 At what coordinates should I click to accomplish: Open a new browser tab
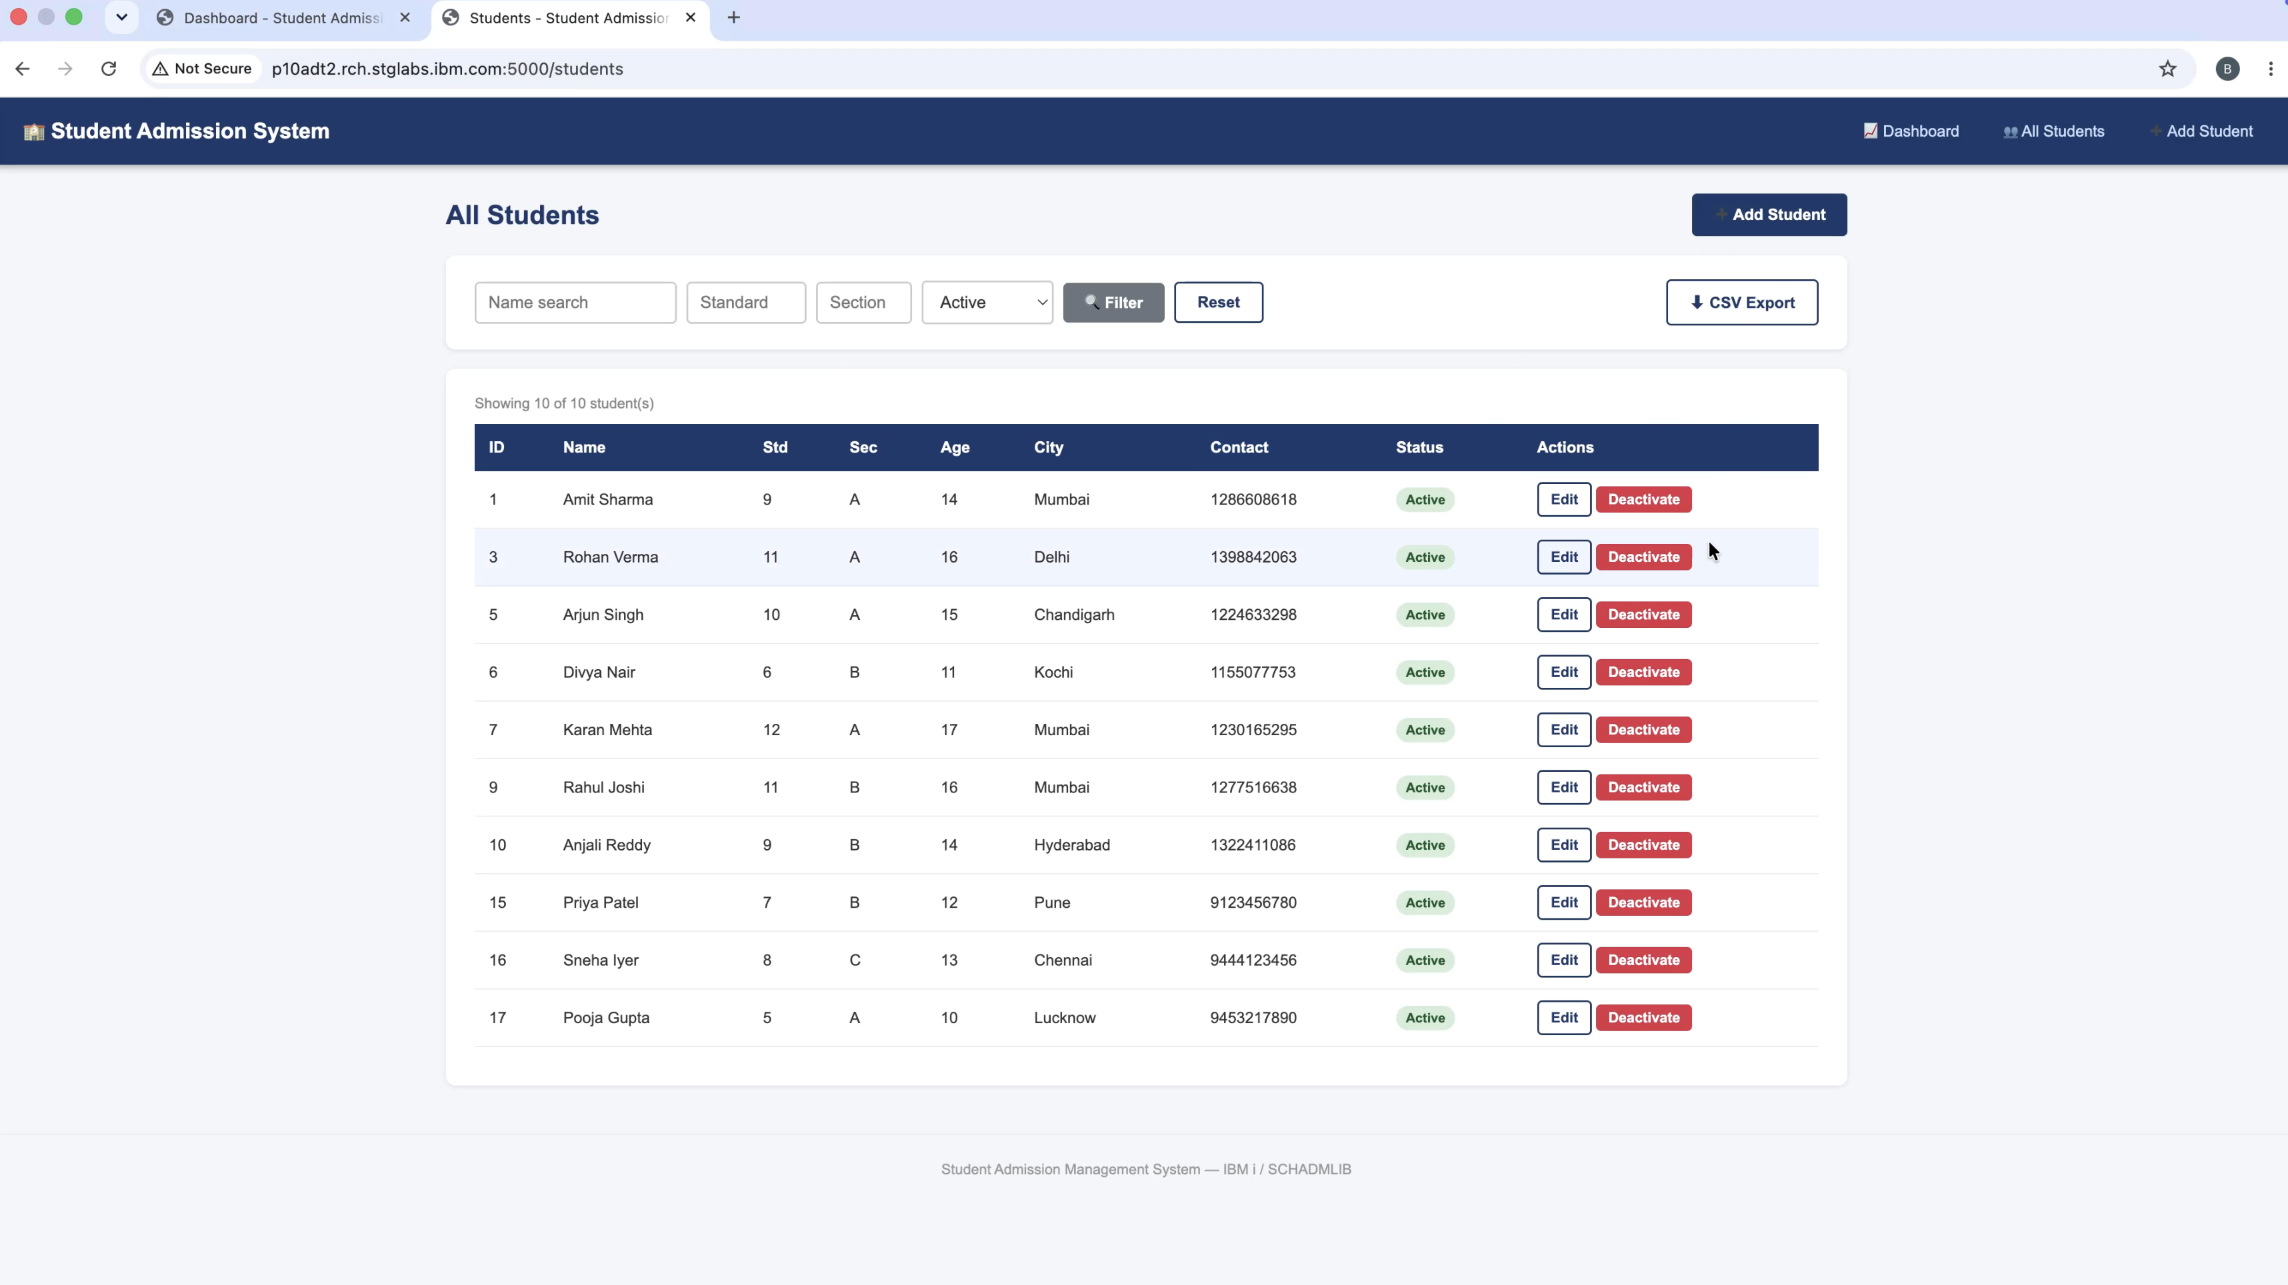[733, 18]
